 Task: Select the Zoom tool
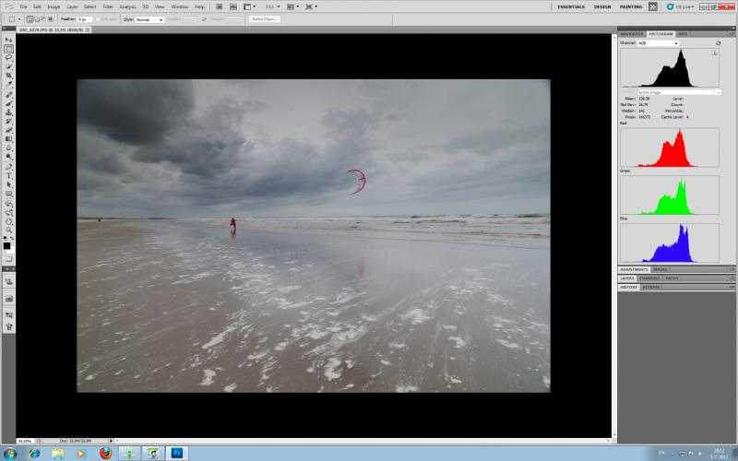[x=8, y=230]
